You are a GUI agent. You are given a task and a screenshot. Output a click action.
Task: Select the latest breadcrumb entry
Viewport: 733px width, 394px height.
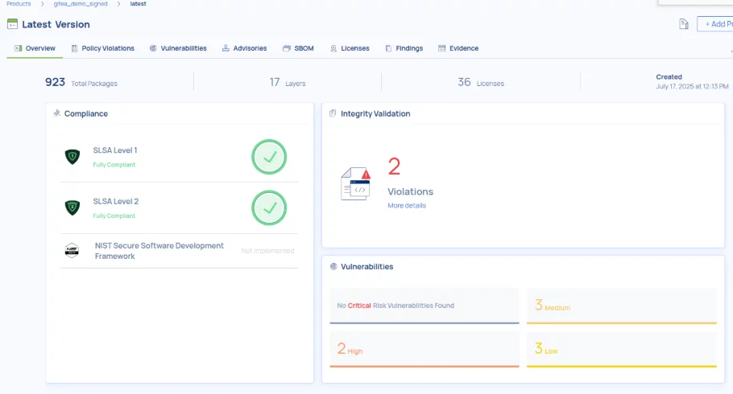pos(138,4)
